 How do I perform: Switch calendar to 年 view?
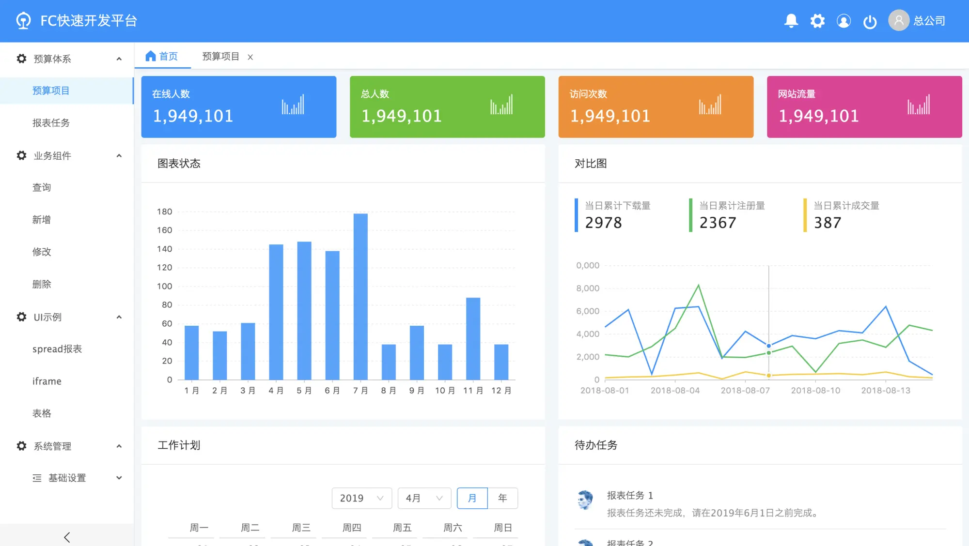[x=502, y=498]
